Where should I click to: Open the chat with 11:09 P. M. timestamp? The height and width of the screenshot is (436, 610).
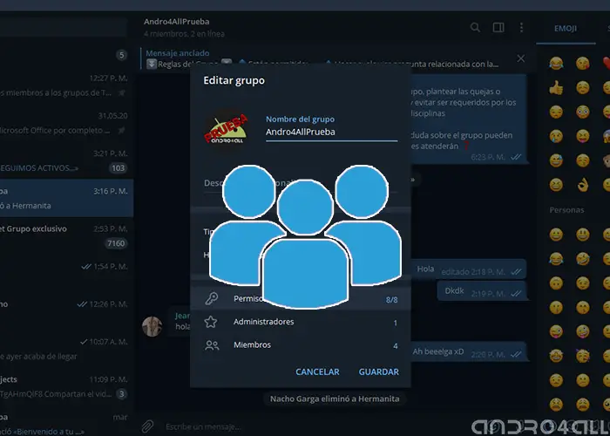(x=66, y=386)
